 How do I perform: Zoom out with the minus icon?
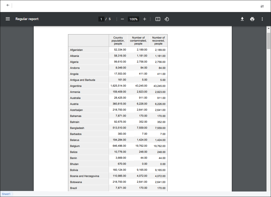tap(122, 19)
